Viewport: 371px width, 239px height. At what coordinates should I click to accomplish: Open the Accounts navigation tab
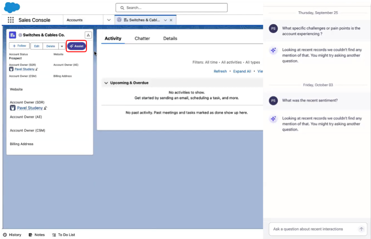coord(75,20)
